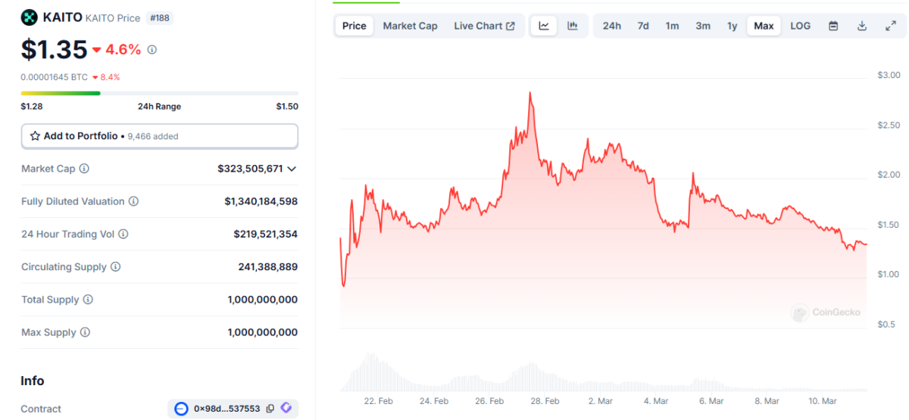Image resolution: width=909 pixels, height=420 pixels.
Task: Copy the contract address icon
Action: 270,409
